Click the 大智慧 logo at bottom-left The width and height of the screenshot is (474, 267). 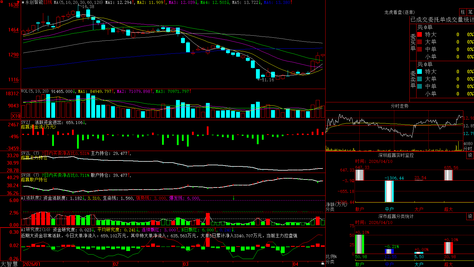(9, 264)
